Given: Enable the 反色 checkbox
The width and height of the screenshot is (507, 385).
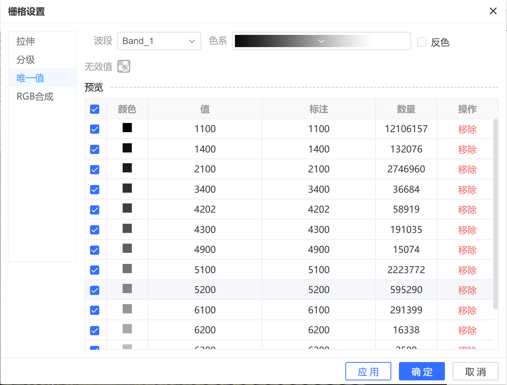Looking at the screenshot, I should click(x=422, y=42).
